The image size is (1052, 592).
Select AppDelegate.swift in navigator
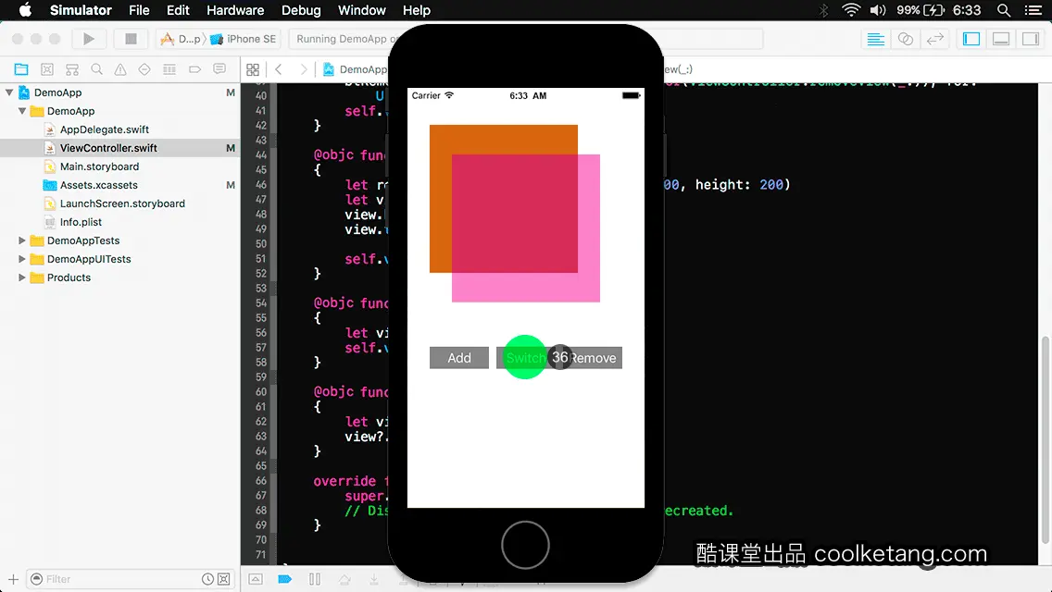tap(105, 129)
